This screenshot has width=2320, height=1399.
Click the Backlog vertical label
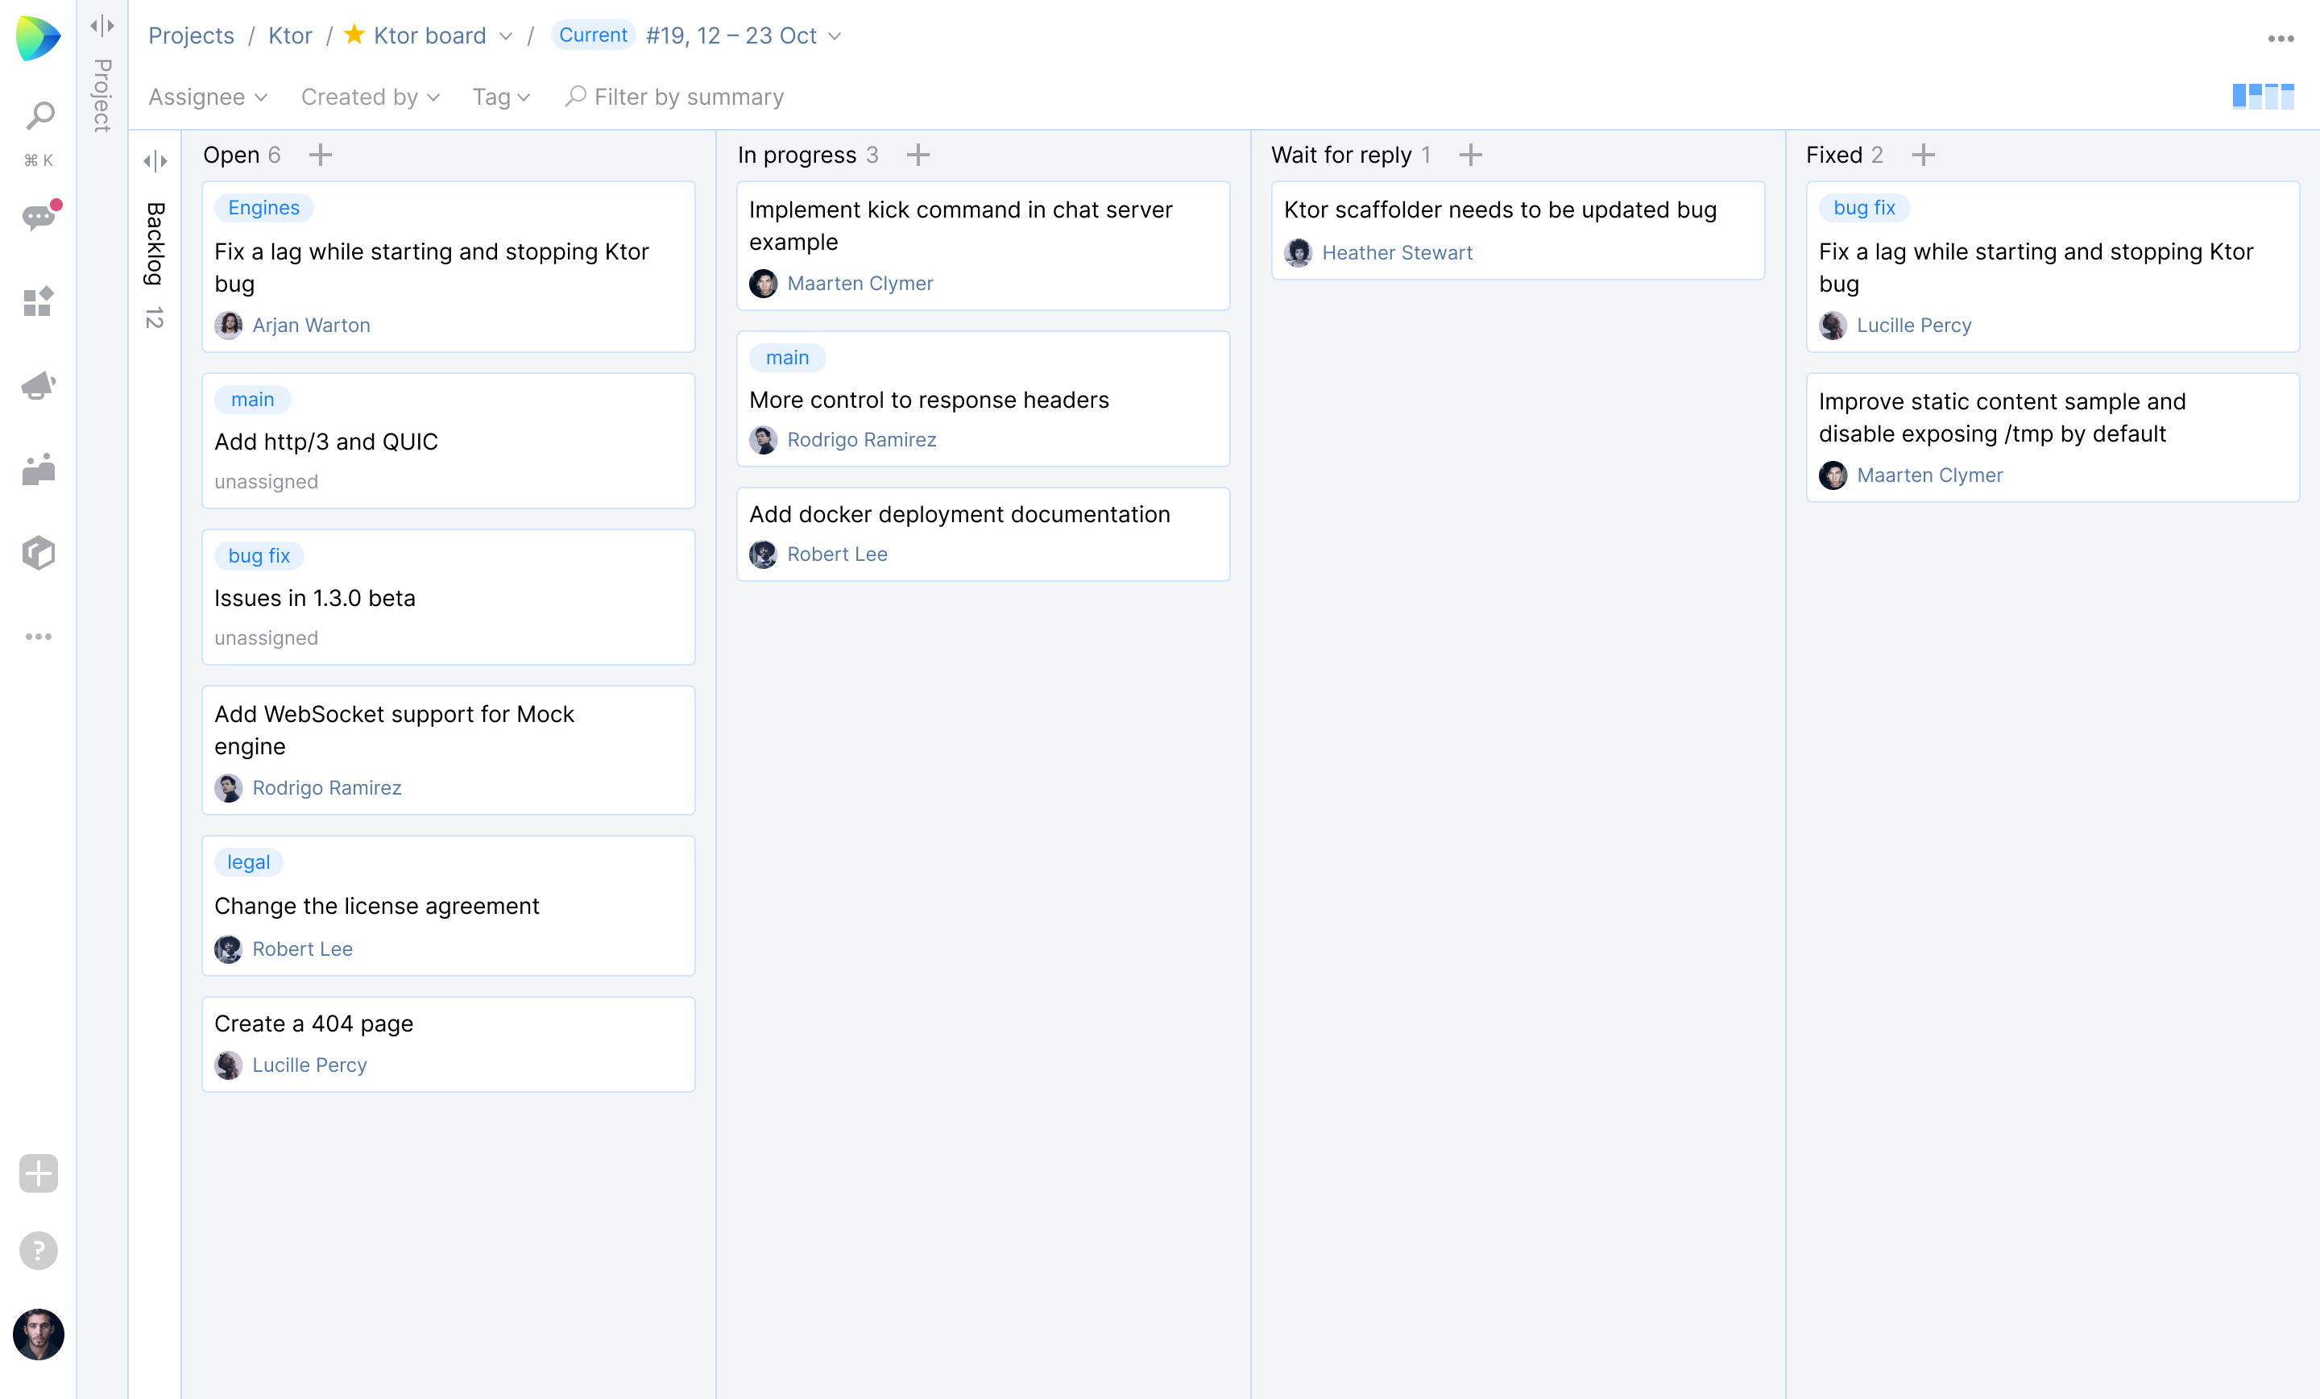coord(155,244)
